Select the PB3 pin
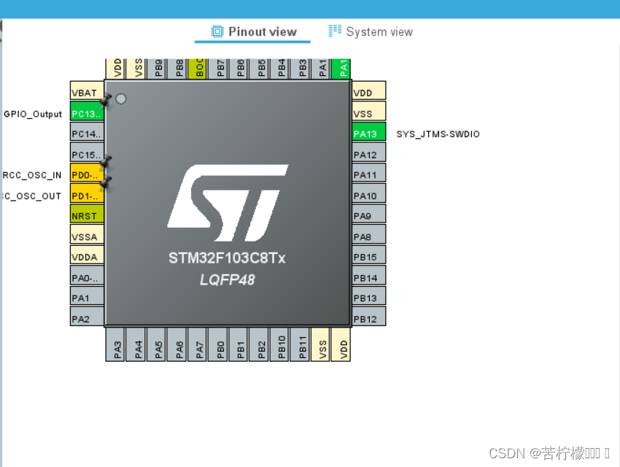The width and height of the screenshot is (620, 467). (x=300, y=69)
